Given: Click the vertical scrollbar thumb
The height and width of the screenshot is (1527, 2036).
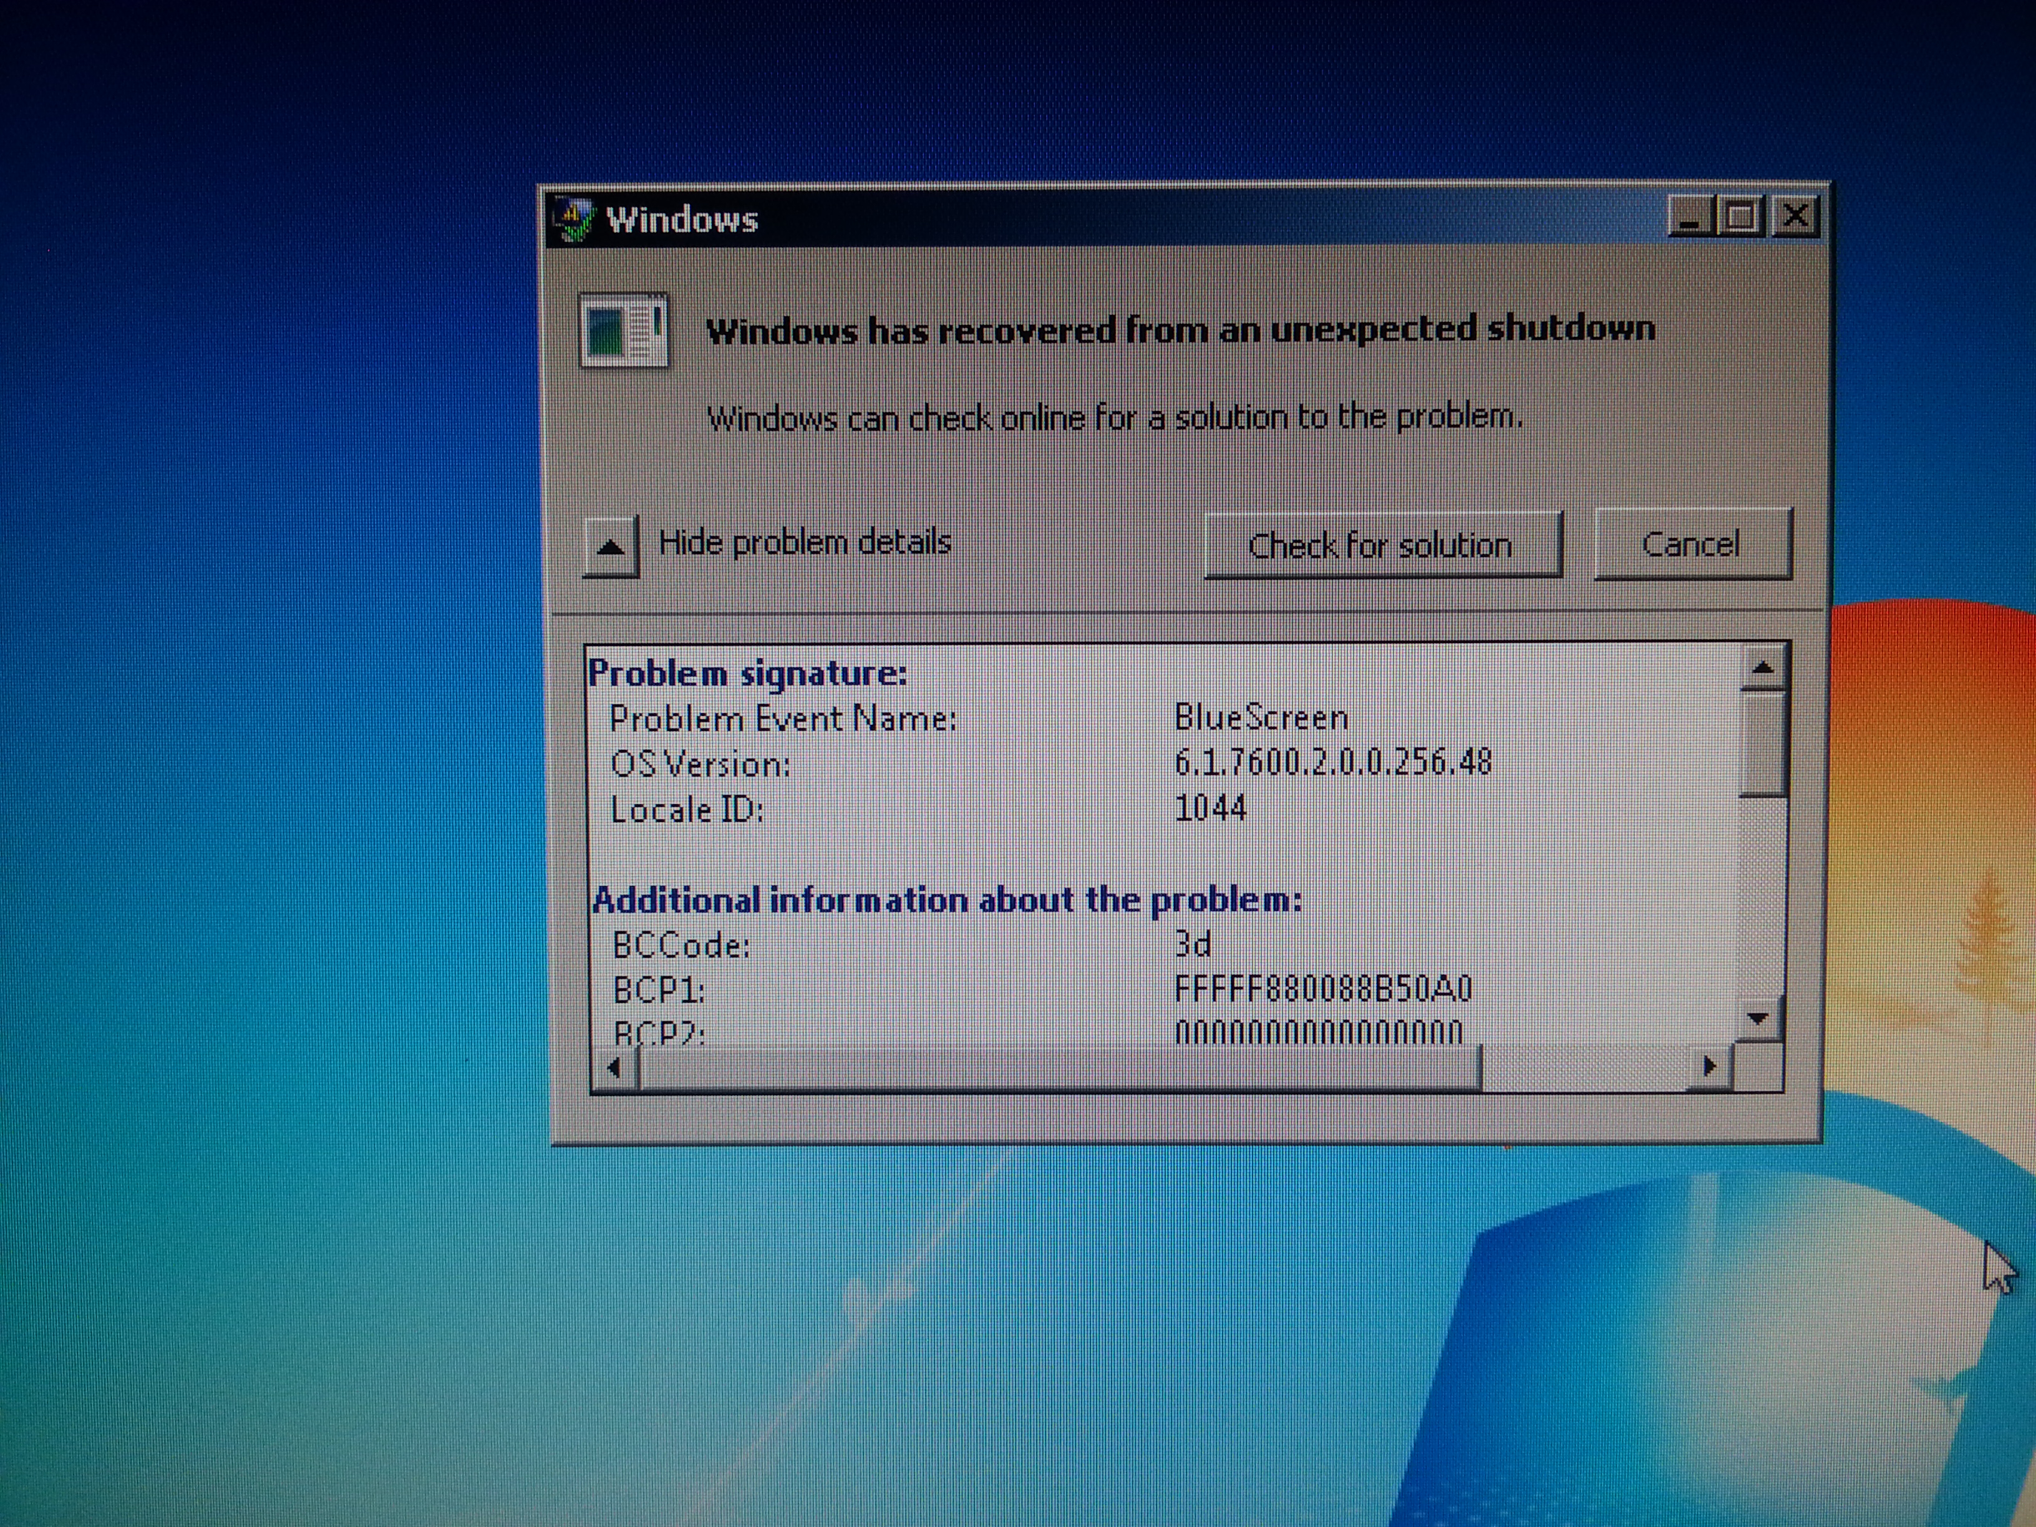Looking at the screenshot, I should coord(1763,744).
